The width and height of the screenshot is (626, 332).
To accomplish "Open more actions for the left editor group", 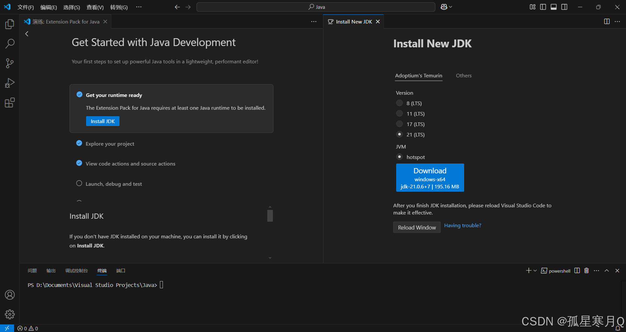I will pos(314,22).
